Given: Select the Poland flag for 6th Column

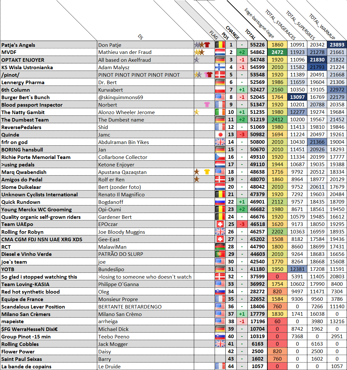Looking at the screenshot, I should coord(220,90).
